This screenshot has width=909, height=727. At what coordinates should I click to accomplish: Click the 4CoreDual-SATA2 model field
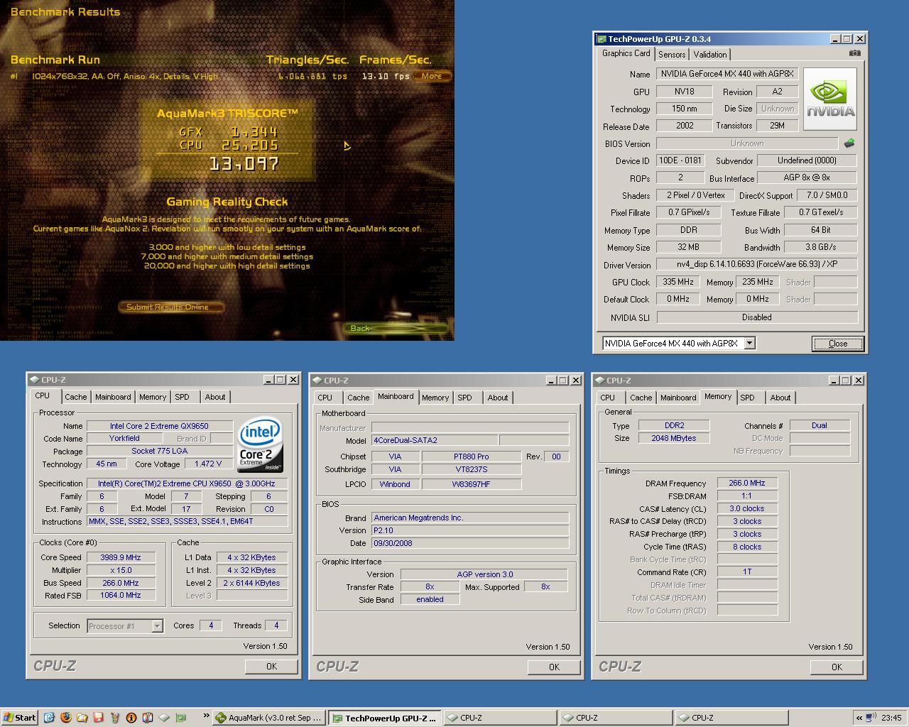click(435, 440)
